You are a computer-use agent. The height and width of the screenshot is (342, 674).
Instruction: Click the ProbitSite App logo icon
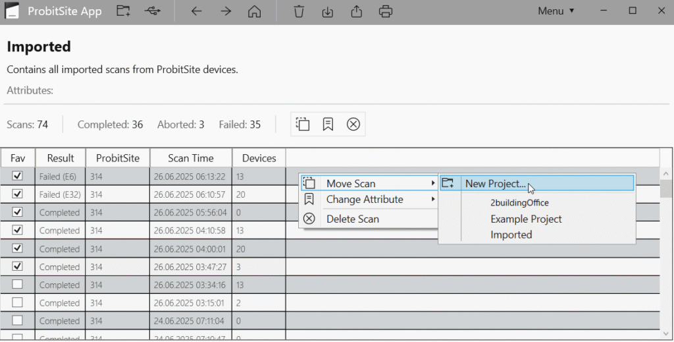(12, 11)
